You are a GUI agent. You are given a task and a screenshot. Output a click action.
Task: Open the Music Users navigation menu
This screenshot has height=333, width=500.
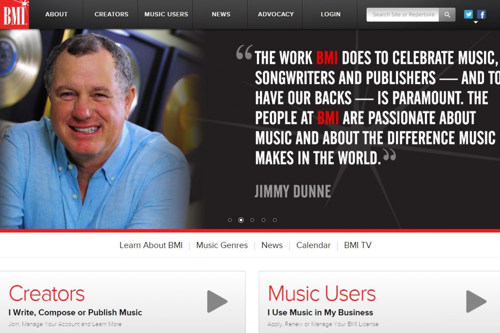point(166,14)
